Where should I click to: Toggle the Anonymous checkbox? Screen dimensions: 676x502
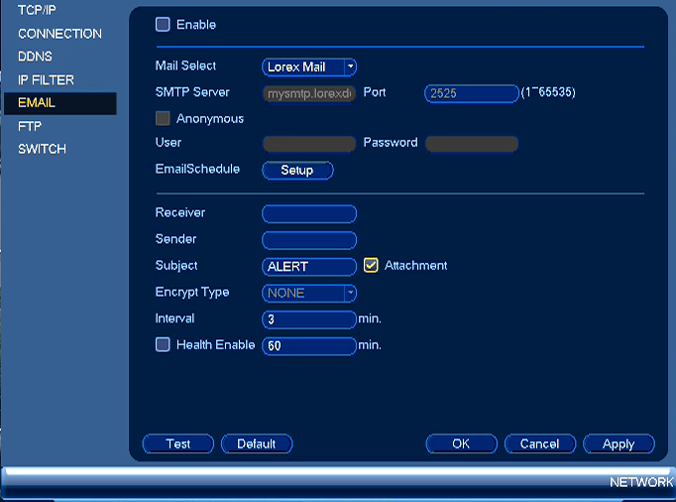[x=163, y=118]
